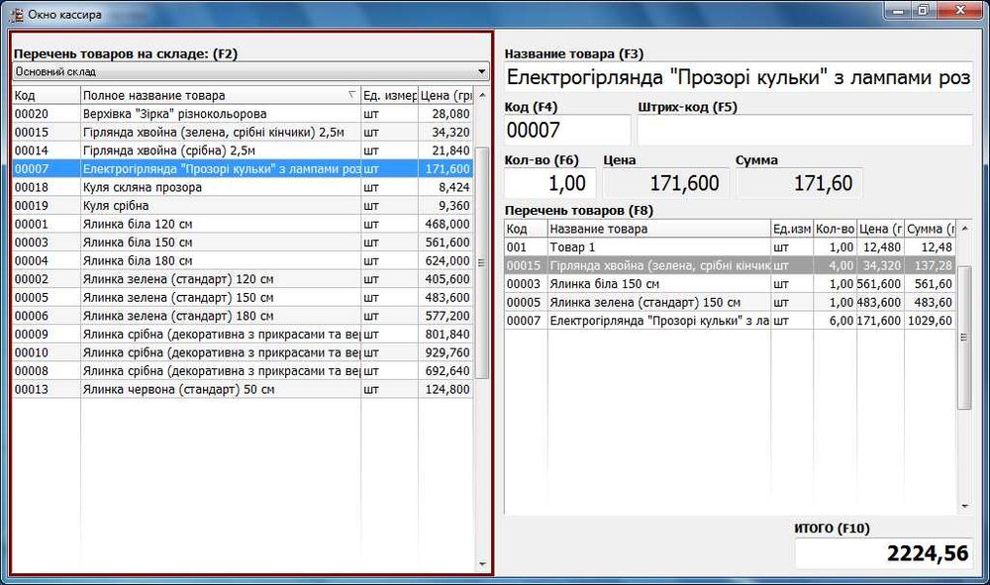Focus the Название товара (F3) field
990x585 pixels.
tap(739, 77)
